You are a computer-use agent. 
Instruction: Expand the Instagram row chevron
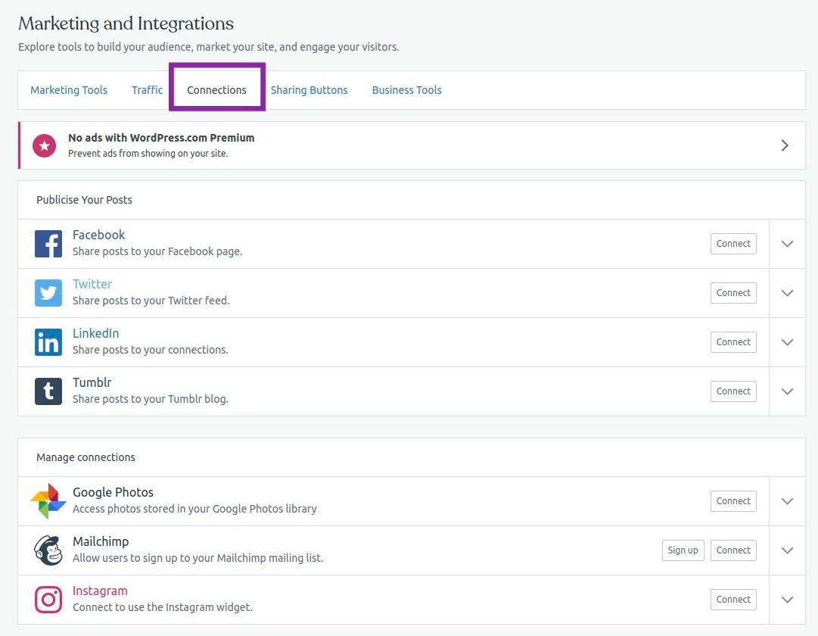[x=787, y=600]
